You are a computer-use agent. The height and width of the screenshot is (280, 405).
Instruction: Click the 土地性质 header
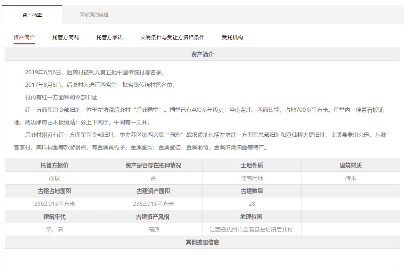click(252, 166)
